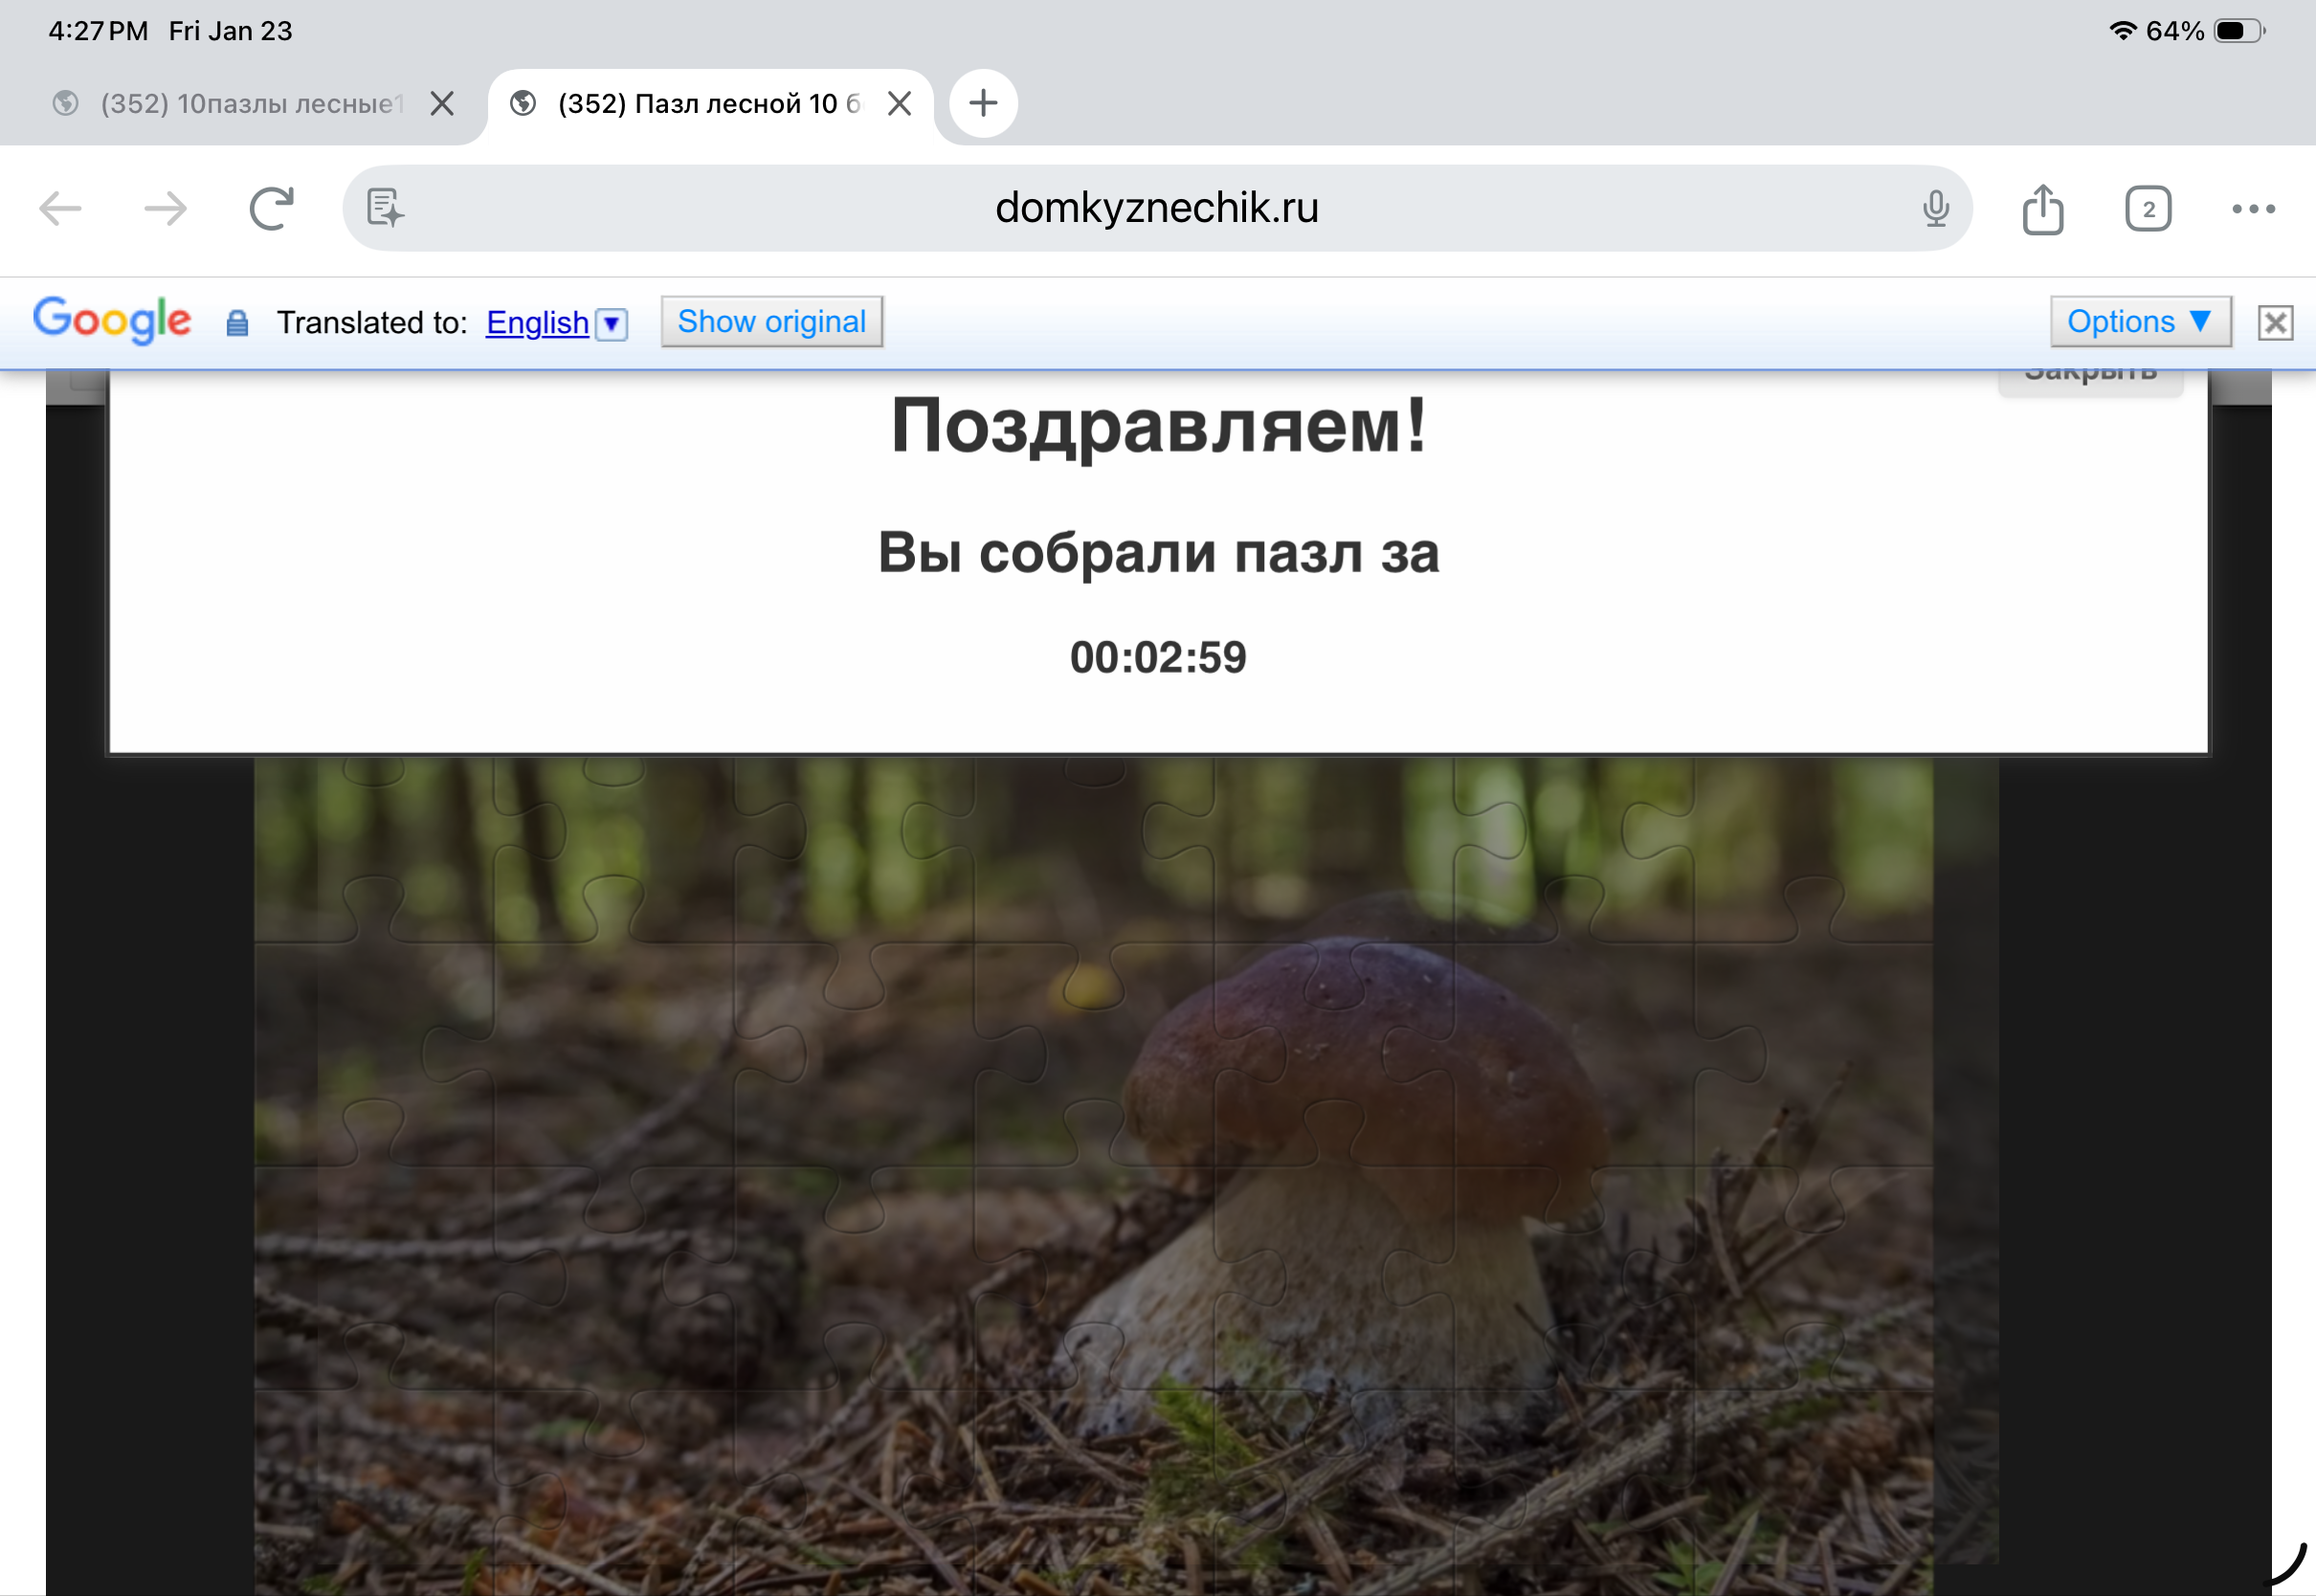
Task: Add a new tab with plus button
Action: (x=983, y=103)
